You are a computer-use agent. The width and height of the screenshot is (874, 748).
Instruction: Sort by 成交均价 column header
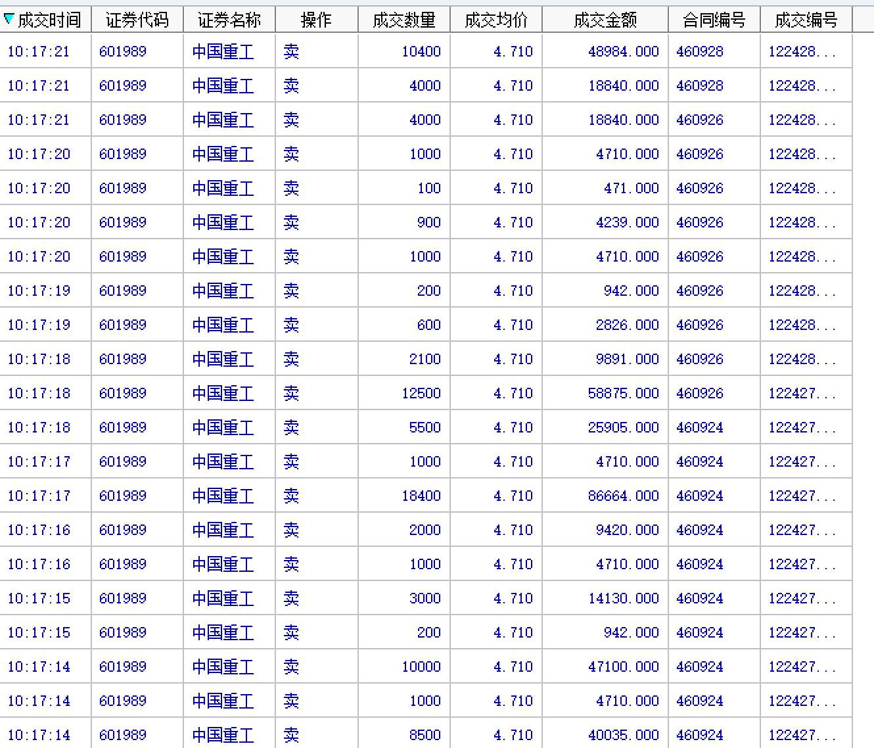(496, 20)
